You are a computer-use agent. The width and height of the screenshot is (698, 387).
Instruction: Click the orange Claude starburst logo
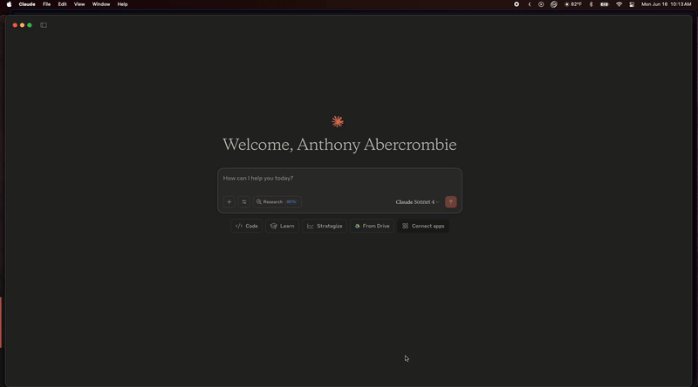pos(338,121)
